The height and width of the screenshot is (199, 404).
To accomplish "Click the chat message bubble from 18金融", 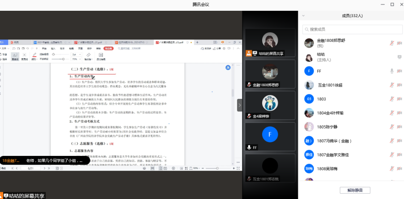I will pos(43,160).
